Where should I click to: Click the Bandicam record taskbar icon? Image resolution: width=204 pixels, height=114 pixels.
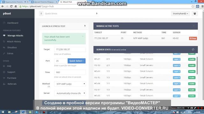tap(44, 112)
